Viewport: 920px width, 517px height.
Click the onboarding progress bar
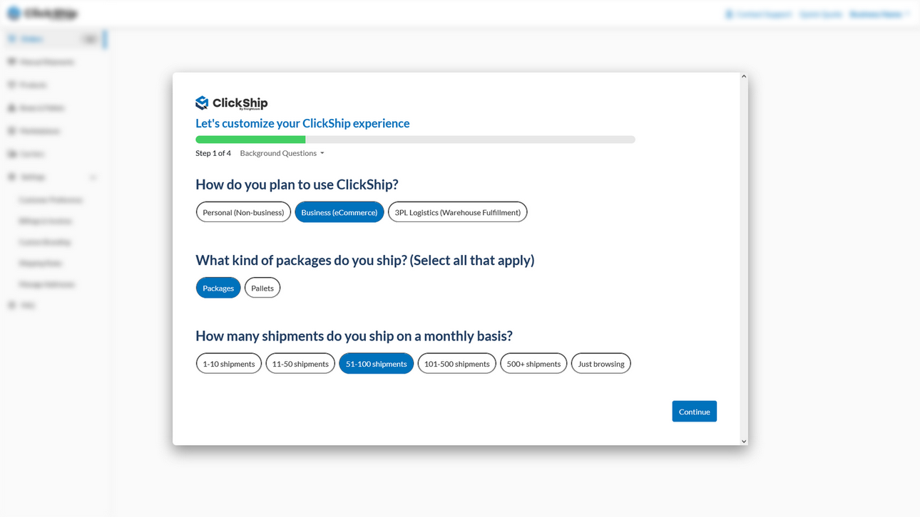[x=415, y=140]
